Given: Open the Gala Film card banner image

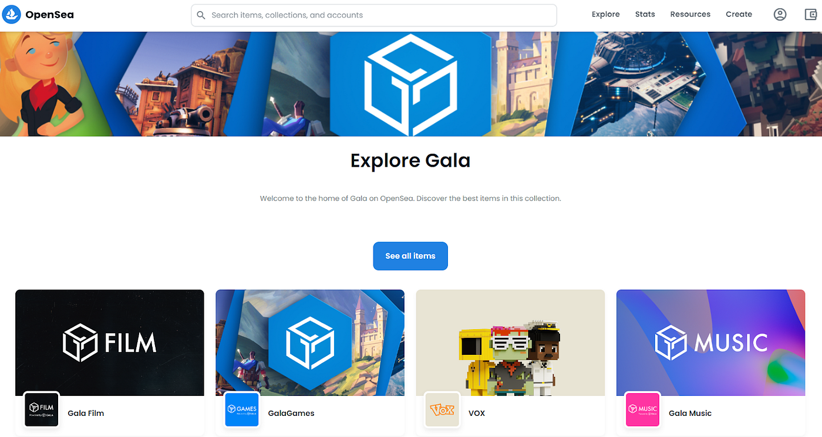Looking at the screenshot, I should (110, 343).
